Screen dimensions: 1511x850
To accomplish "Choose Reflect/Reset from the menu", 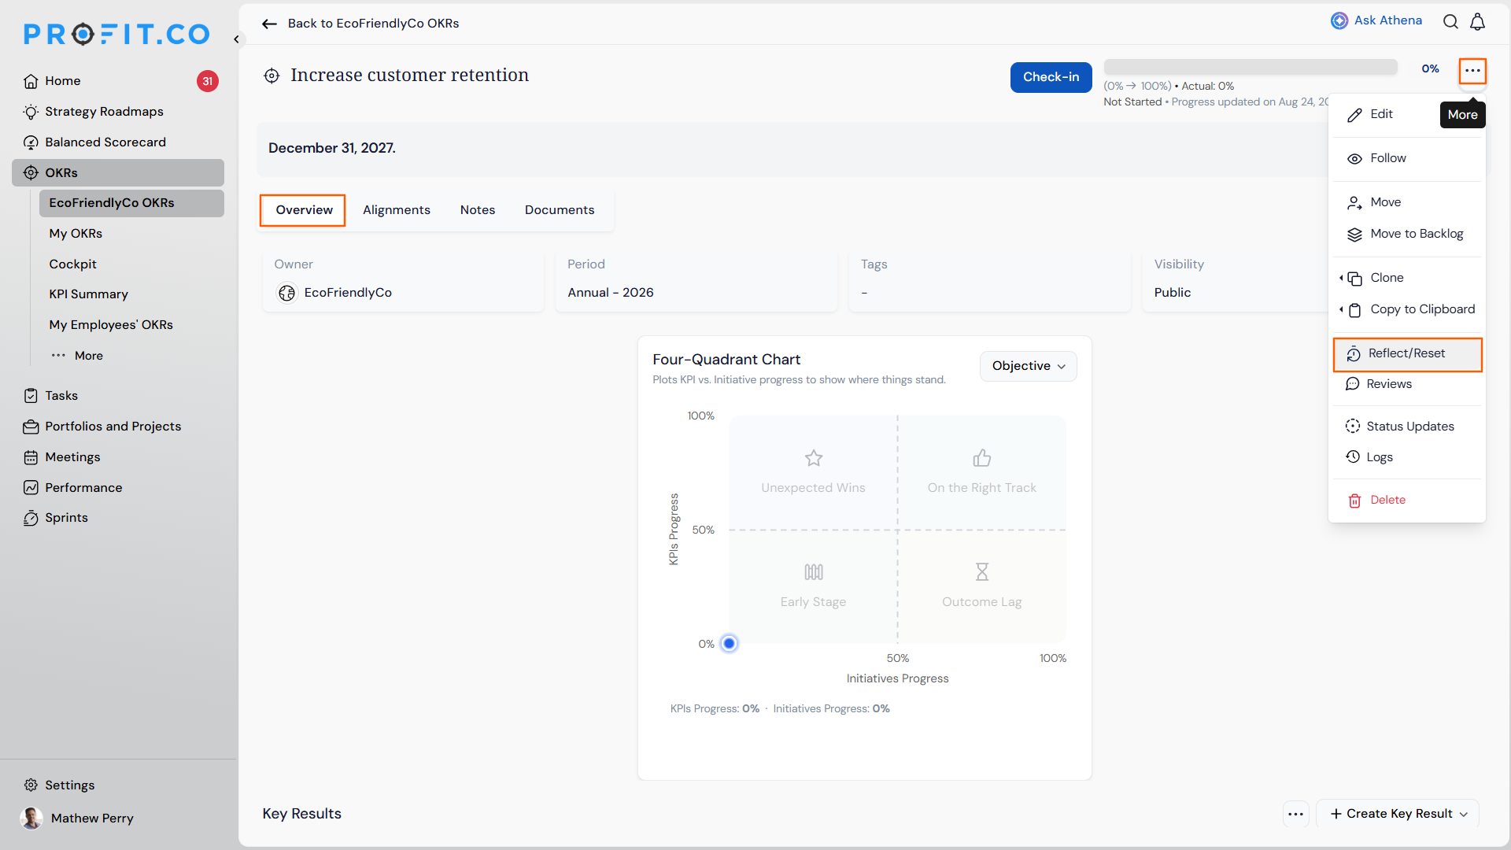I will click(x=1407, y=354).
